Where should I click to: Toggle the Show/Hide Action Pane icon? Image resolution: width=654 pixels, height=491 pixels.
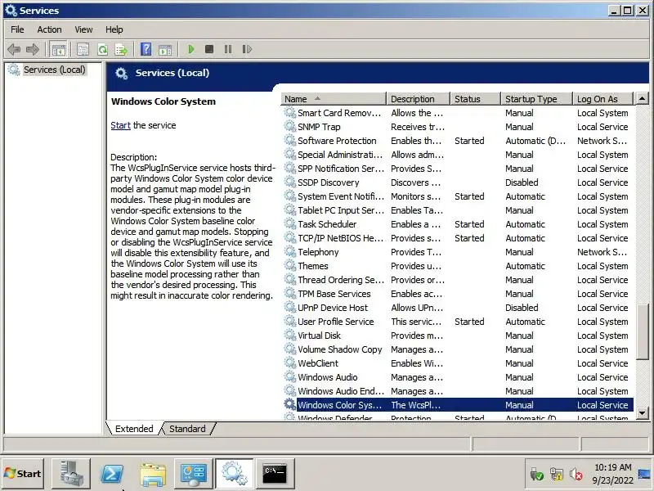tap(165, 49)
